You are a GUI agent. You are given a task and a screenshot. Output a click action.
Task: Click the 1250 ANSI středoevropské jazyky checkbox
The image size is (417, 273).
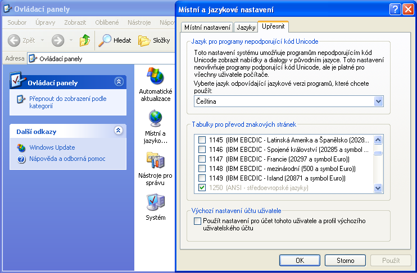[x=202, y=188]
